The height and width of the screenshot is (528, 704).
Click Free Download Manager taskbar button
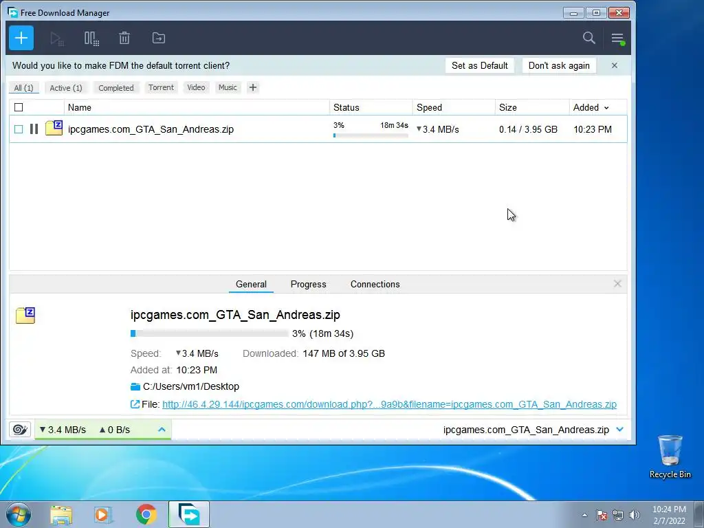tap(189, 514)
